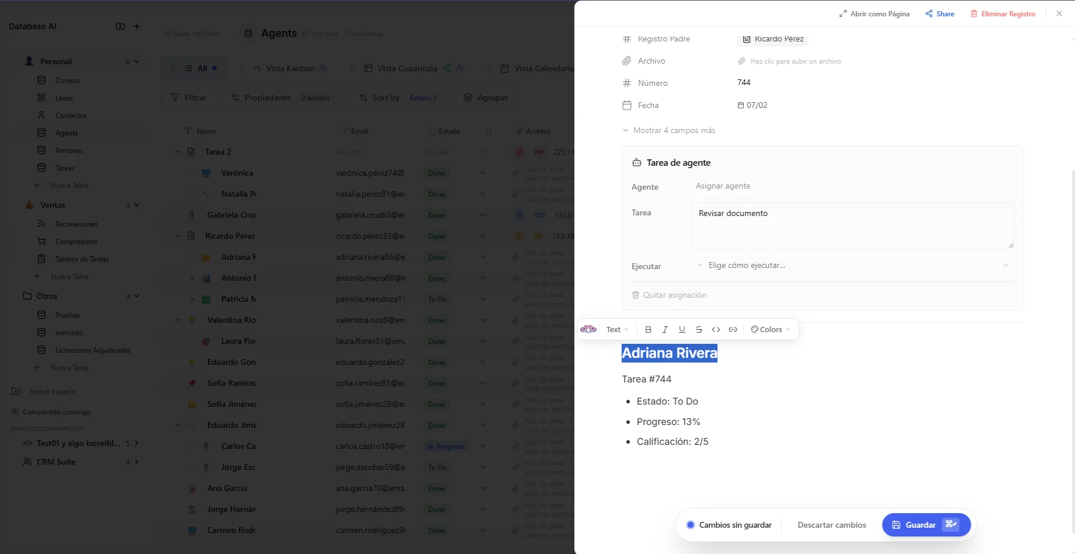This screenshot has width=1075, height=554.
Task: Open the AI assistant icon in text toolbar
Action: click(x=588, y=329)
